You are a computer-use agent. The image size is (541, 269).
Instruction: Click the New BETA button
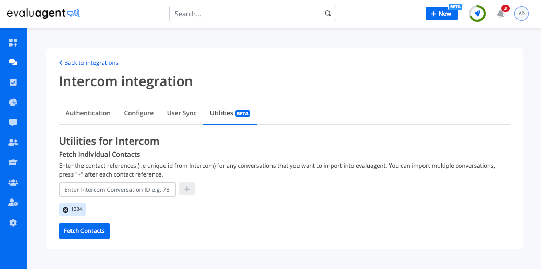(x=442, y=14)
